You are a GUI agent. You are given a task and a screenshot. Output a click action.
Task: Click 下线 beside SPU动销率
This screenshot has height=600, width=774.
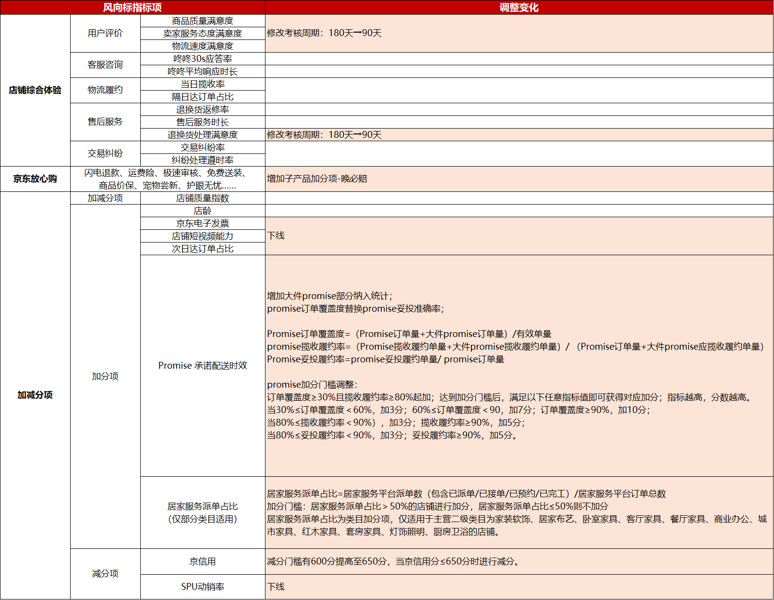pyautogui.click(x=519, y=587)
